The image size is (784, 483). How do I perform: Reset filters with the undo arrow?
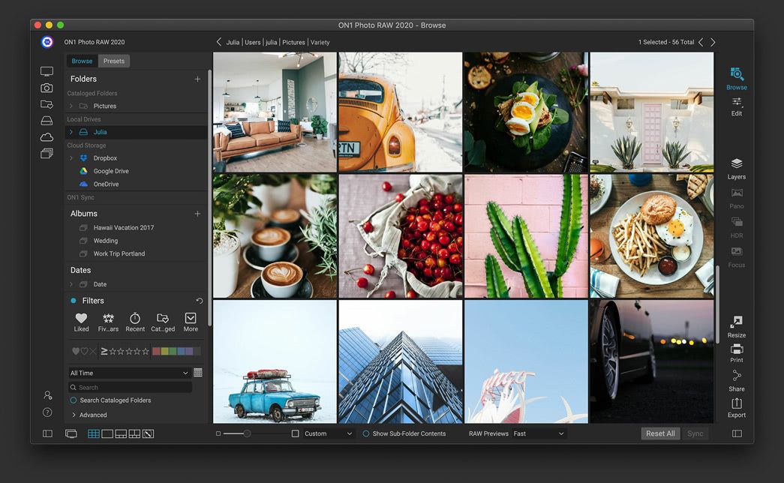pos(200,301)
